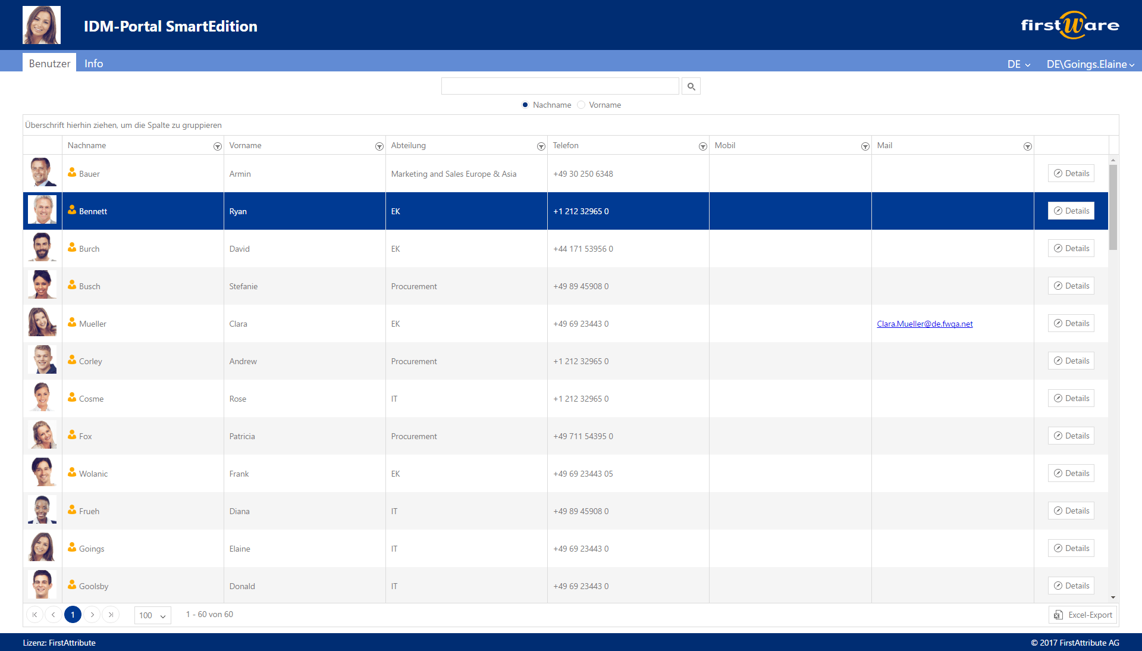The width and height of the screenshot is (1142, 651).
Task: Click the user icon beside Frueh
Action: pos(72,510)
